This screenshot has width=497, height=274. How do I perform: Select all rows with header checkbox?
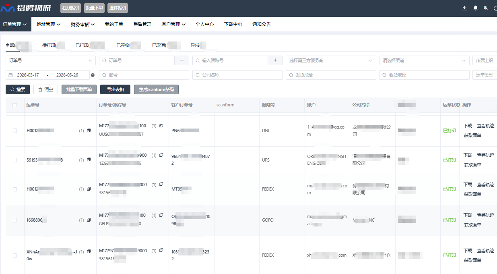[x=15, y=105]
